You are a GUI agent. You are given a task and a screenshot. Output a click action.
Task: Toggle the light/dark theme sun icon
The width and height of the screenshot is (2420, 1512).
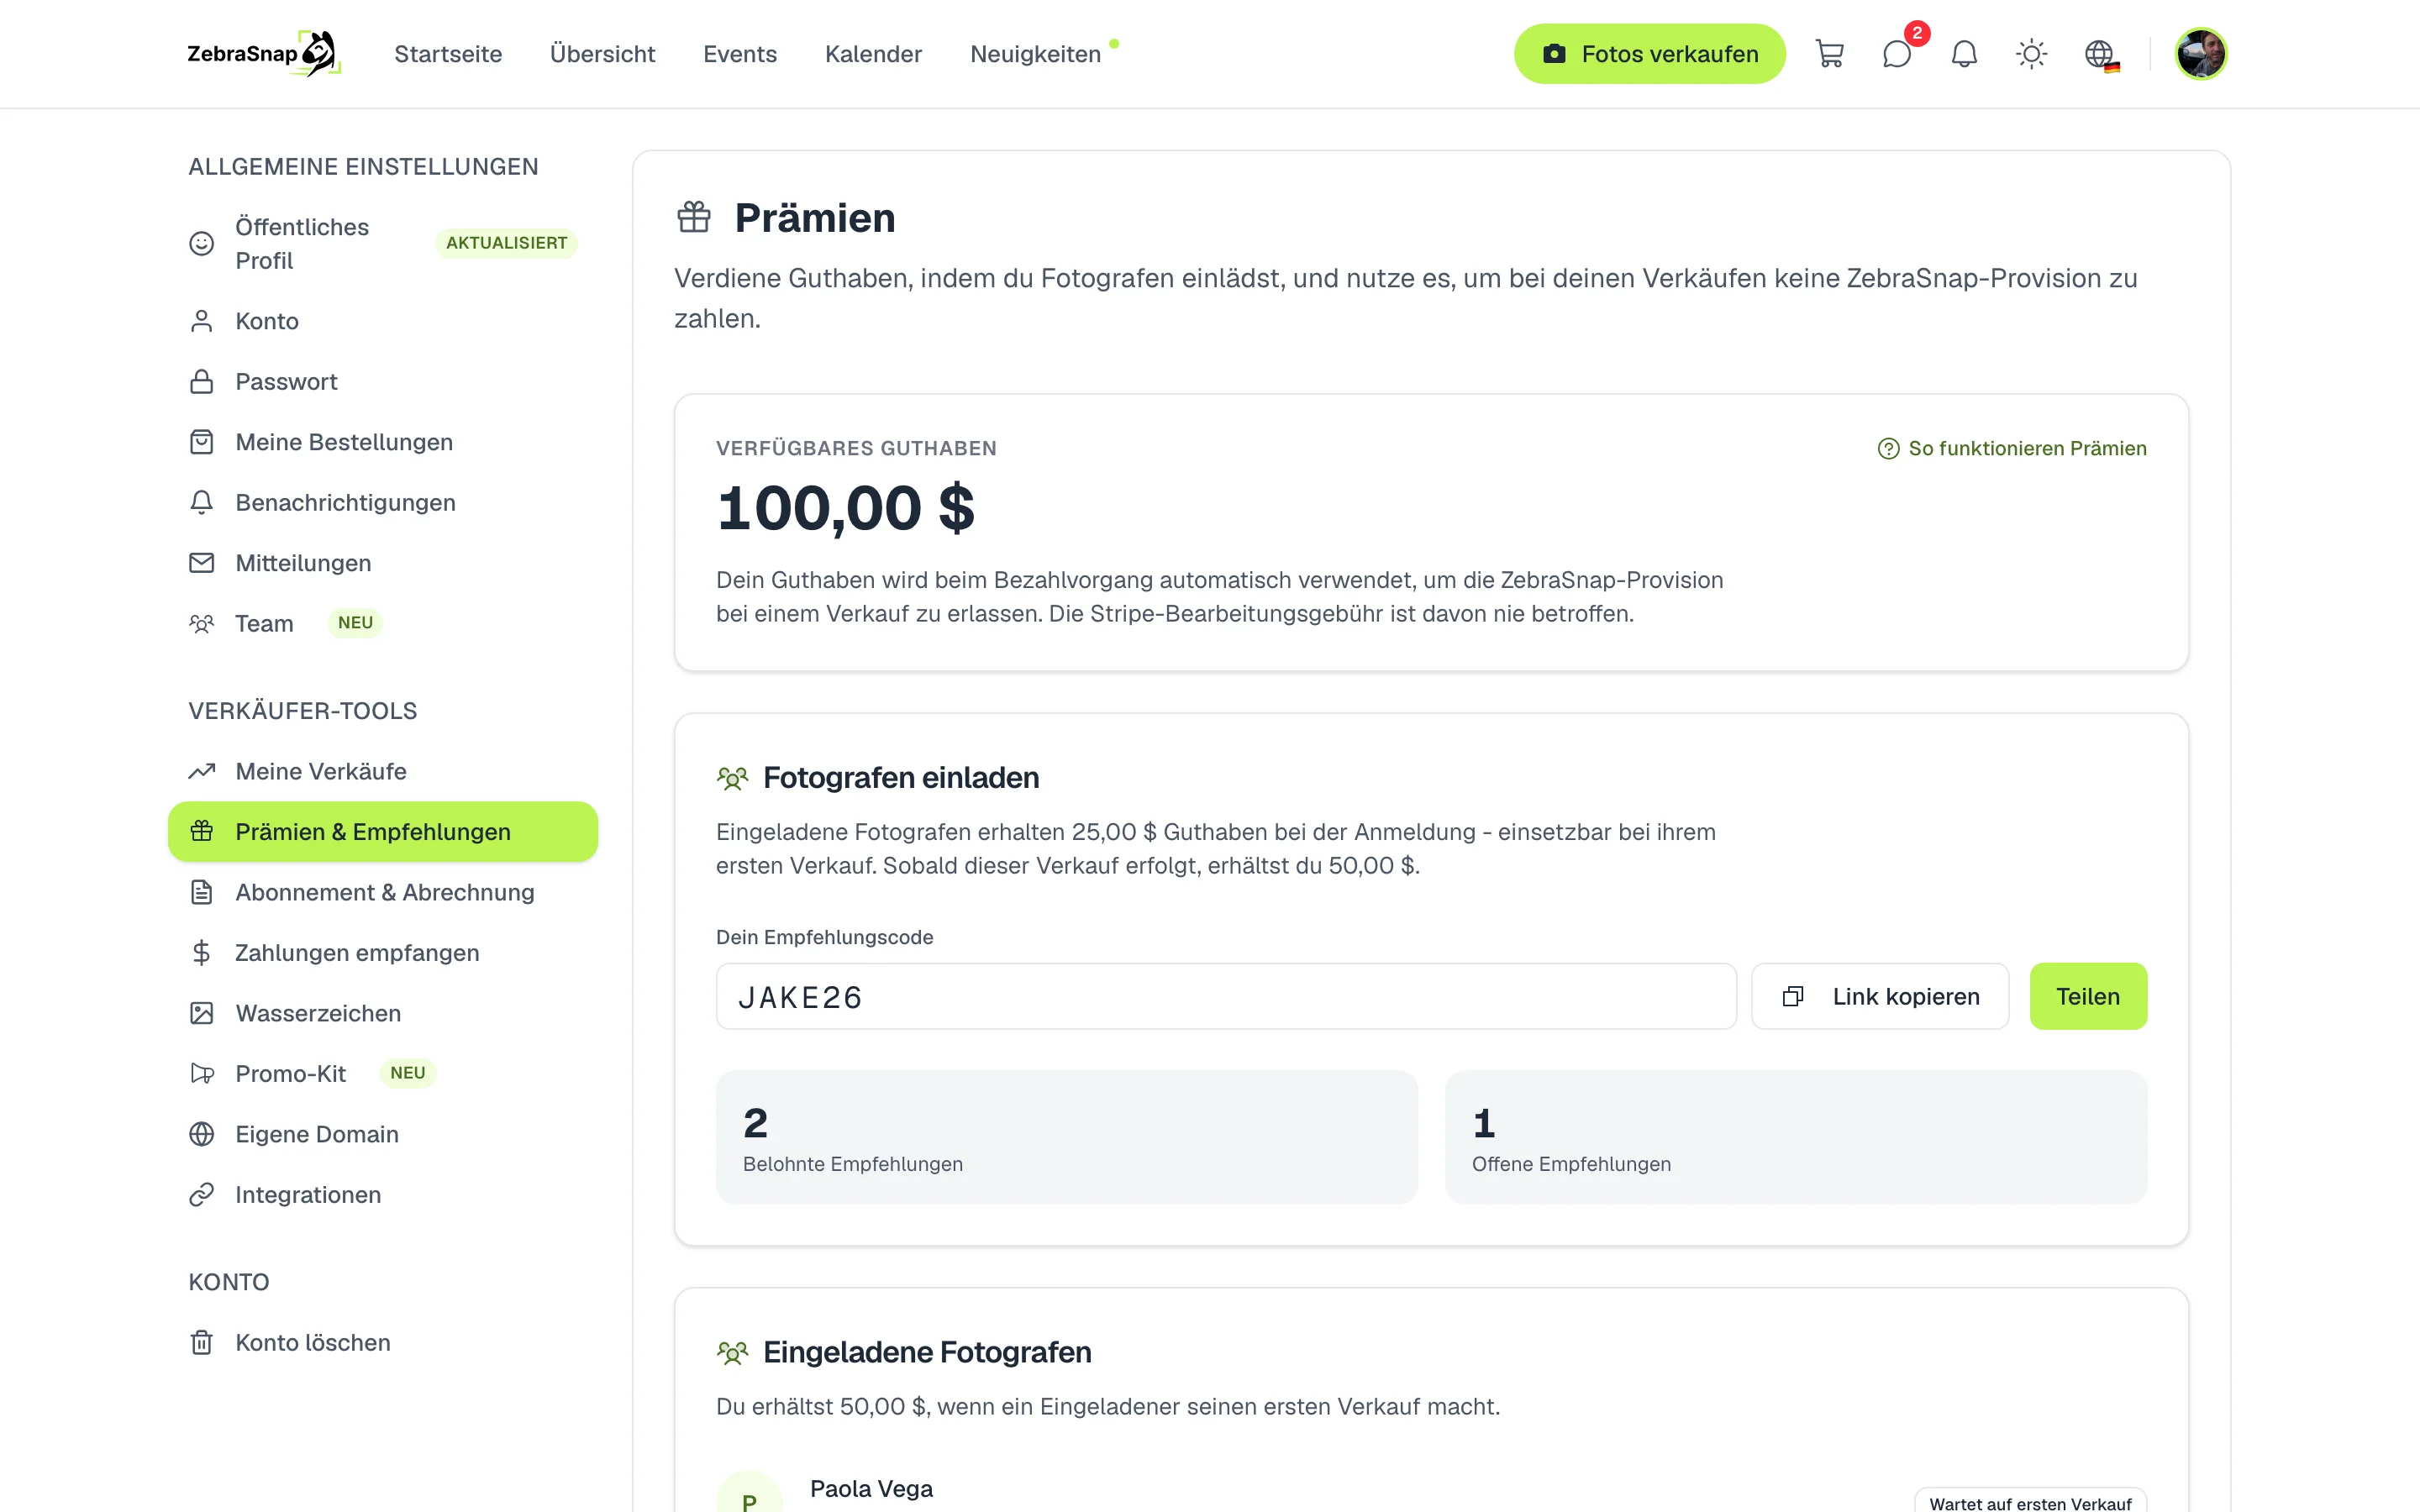coord(2031,54)
